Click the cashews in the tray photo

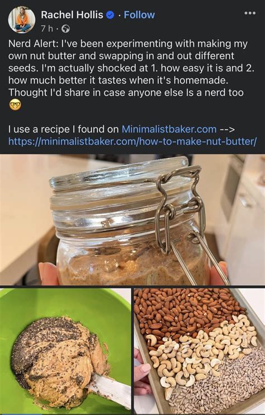point(201,347)
